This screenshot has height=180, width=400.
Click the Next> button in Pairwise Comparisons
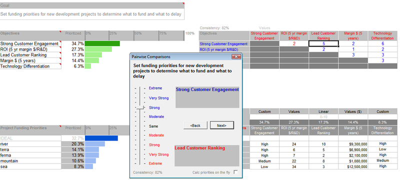point(221,125)
